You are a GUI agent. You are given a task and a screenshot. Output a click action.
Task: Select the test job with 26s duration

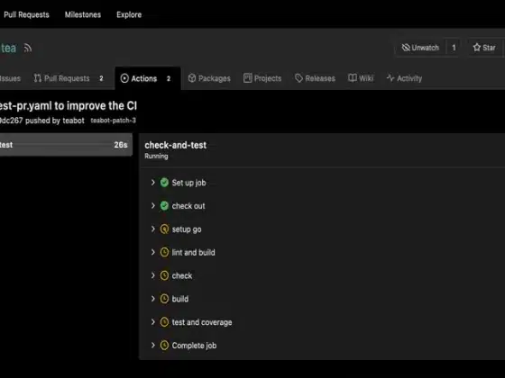tap(66, 145)
